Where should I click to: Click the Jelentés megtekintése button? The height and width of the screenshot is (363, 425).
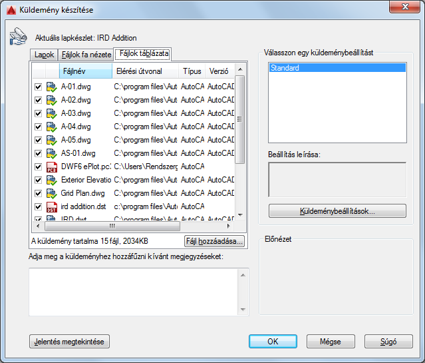point(69,341)
